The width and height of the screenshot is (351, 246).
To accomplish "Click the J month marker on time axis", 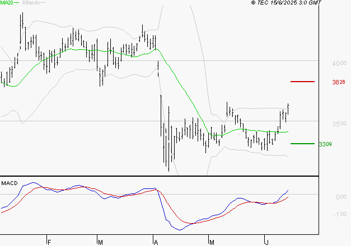I will [x=266, y=243].
